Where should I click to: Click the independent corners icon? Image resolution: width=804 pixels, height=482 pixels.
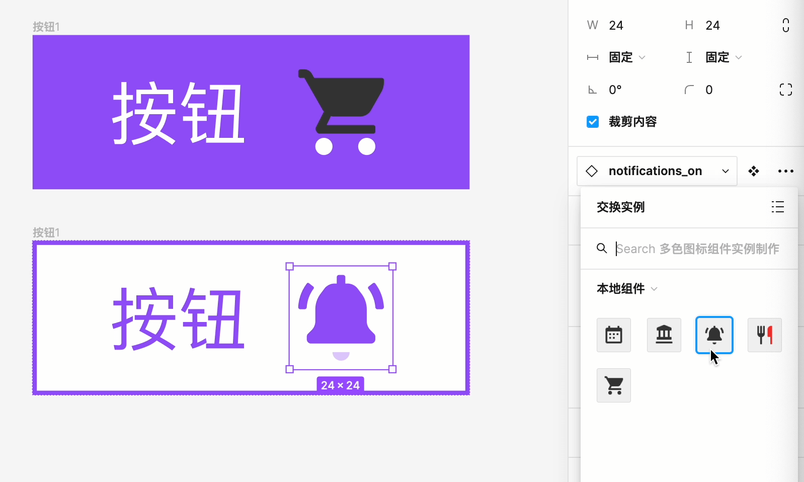tap(785, 90)
